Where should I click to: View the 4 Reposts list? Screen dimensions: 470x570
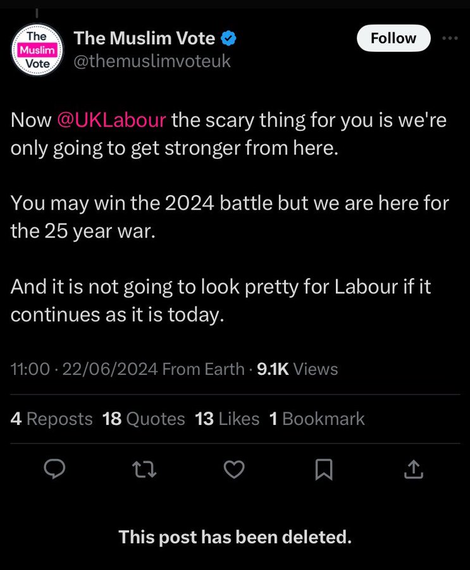coord(52,419)
